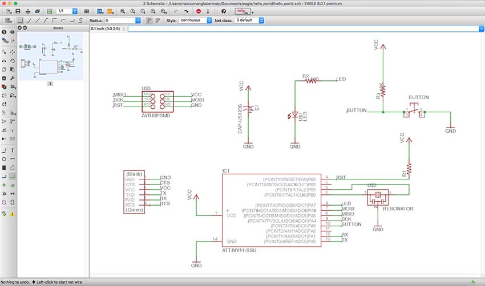The width and height of the screenshot is (485, 286).
Task: Open the Errors warning triangle icon
Action: (x=13, y=214)
